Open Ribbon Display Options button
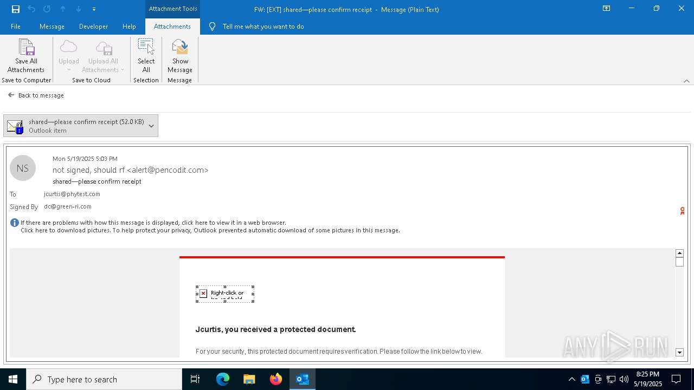694x390 pixels. click(x=607, y=9)
